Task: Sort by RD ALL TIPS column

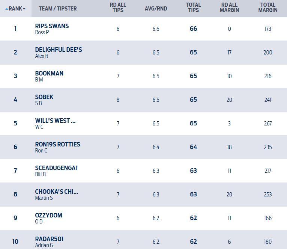Action: coord(118,8)
